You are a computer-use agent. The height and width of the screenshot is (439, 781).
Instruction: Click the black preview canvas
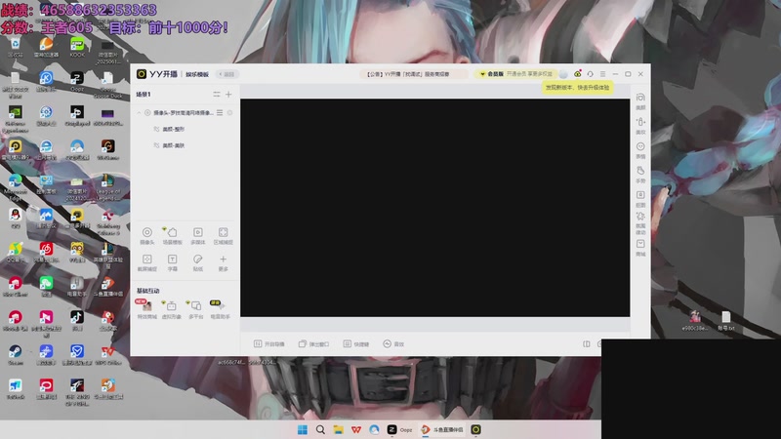pyautogui.click(x=434, y=208)
